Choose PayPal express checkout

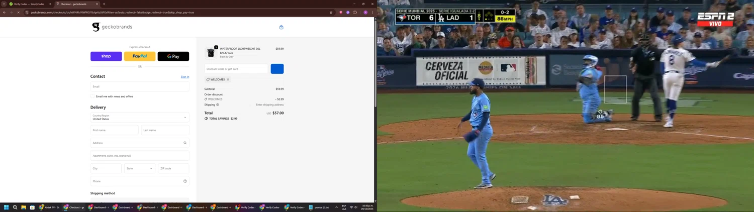point(140,56)
